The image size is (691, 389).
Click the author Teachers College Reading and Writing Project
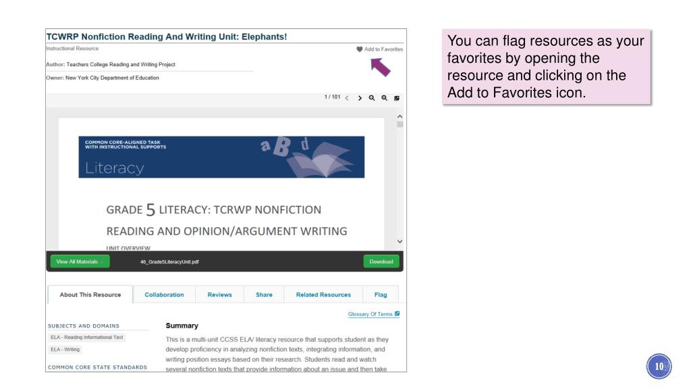tap(121, 64)
